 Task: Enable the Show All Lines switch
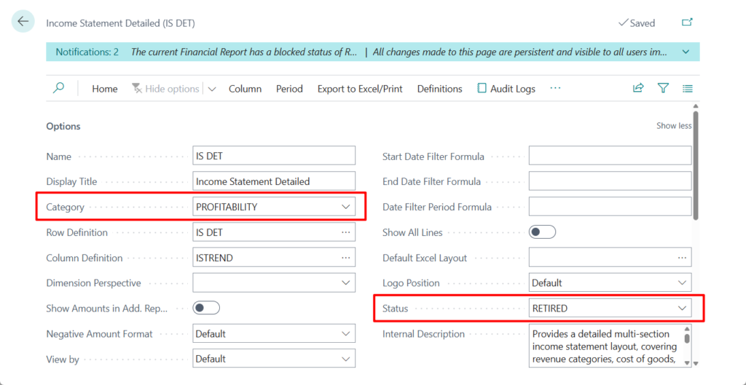[541, 232]
